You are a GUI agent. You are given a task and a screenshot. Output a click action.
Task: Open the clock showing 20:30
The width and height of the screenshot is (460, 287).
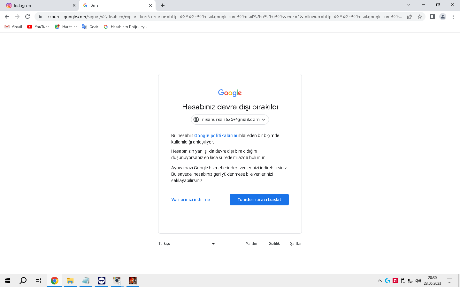[433, 281]
